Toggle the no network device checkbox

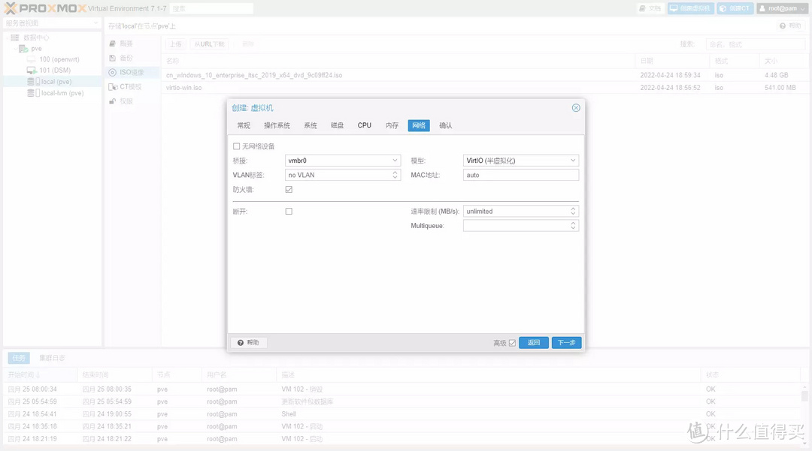(237, 146)
